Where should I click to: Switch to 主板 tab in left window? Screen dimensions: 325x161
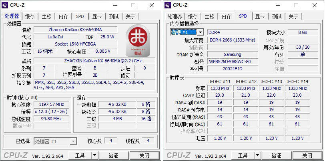point(47,16)
